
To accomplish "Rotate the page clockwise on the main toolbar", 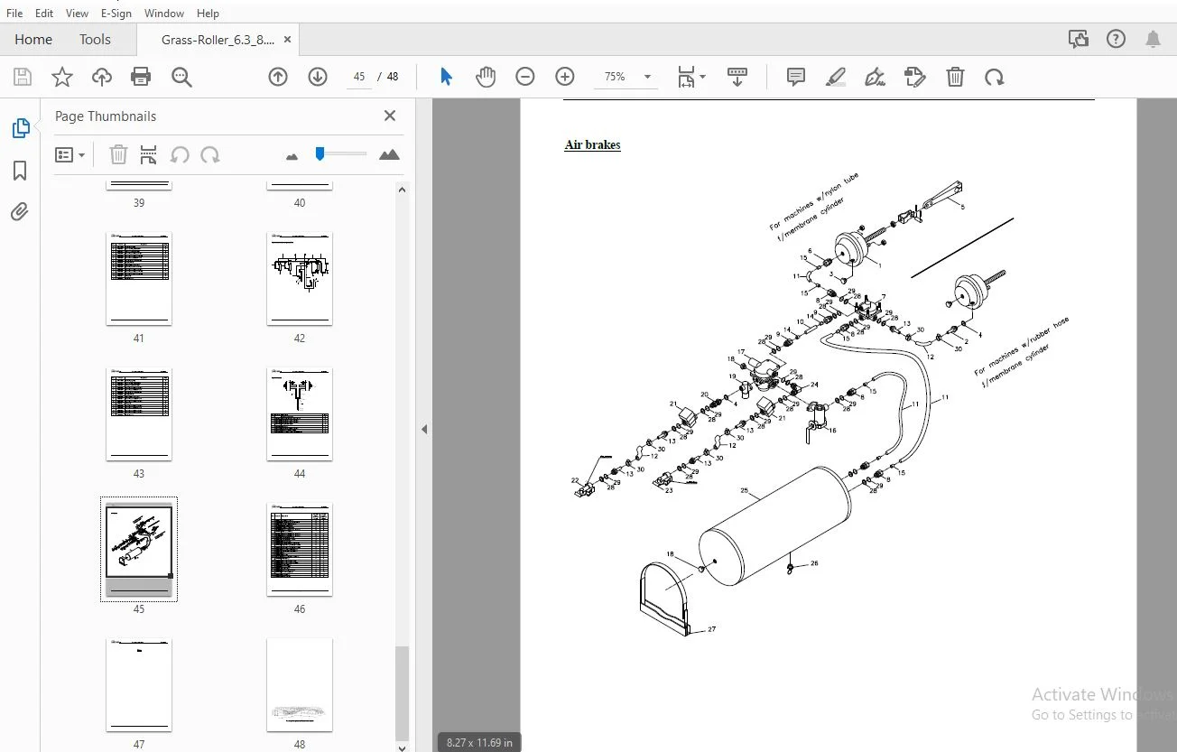I will pos(995,78).
